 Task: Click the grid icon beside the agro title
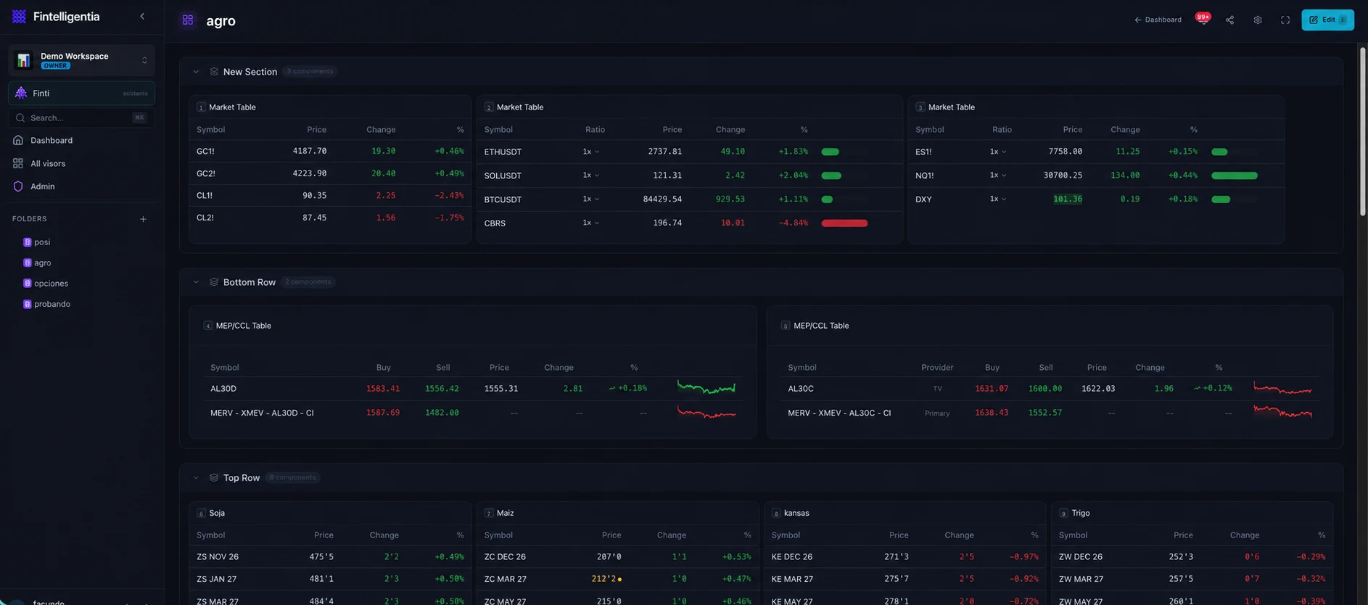click(x=188, y=20)
